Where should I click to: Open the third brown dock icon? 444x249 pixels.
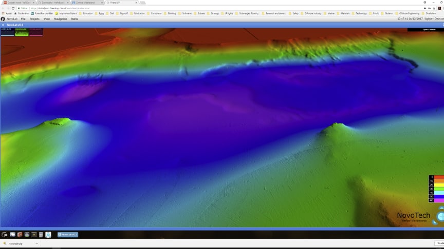20,235
